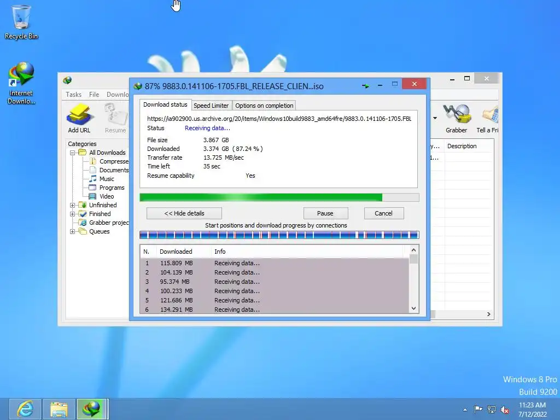Click the Hide details button
The height and width of the screenshot is (420, 560).
point(184,213)
